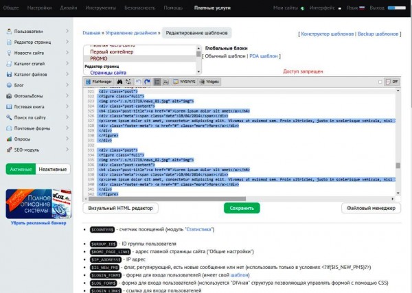Open the Помощь top menu
This screenshot has width=412, height=293.
(173, 8)
